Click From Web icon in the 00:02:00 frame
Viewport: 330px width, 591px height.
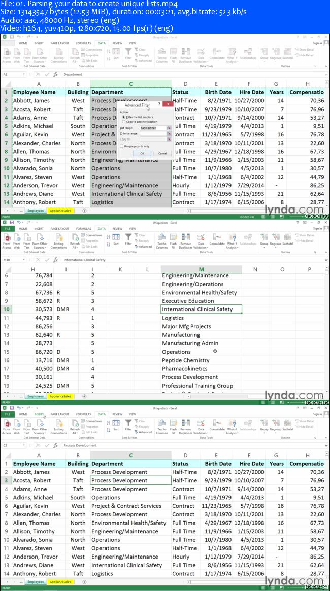click(x=17, y=241)
